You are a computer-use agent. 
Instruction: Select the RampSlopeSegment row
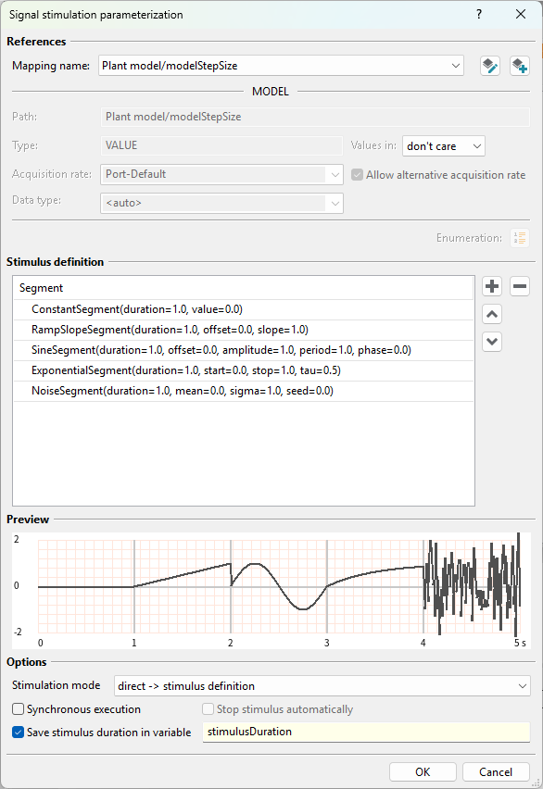pos(244,330)
